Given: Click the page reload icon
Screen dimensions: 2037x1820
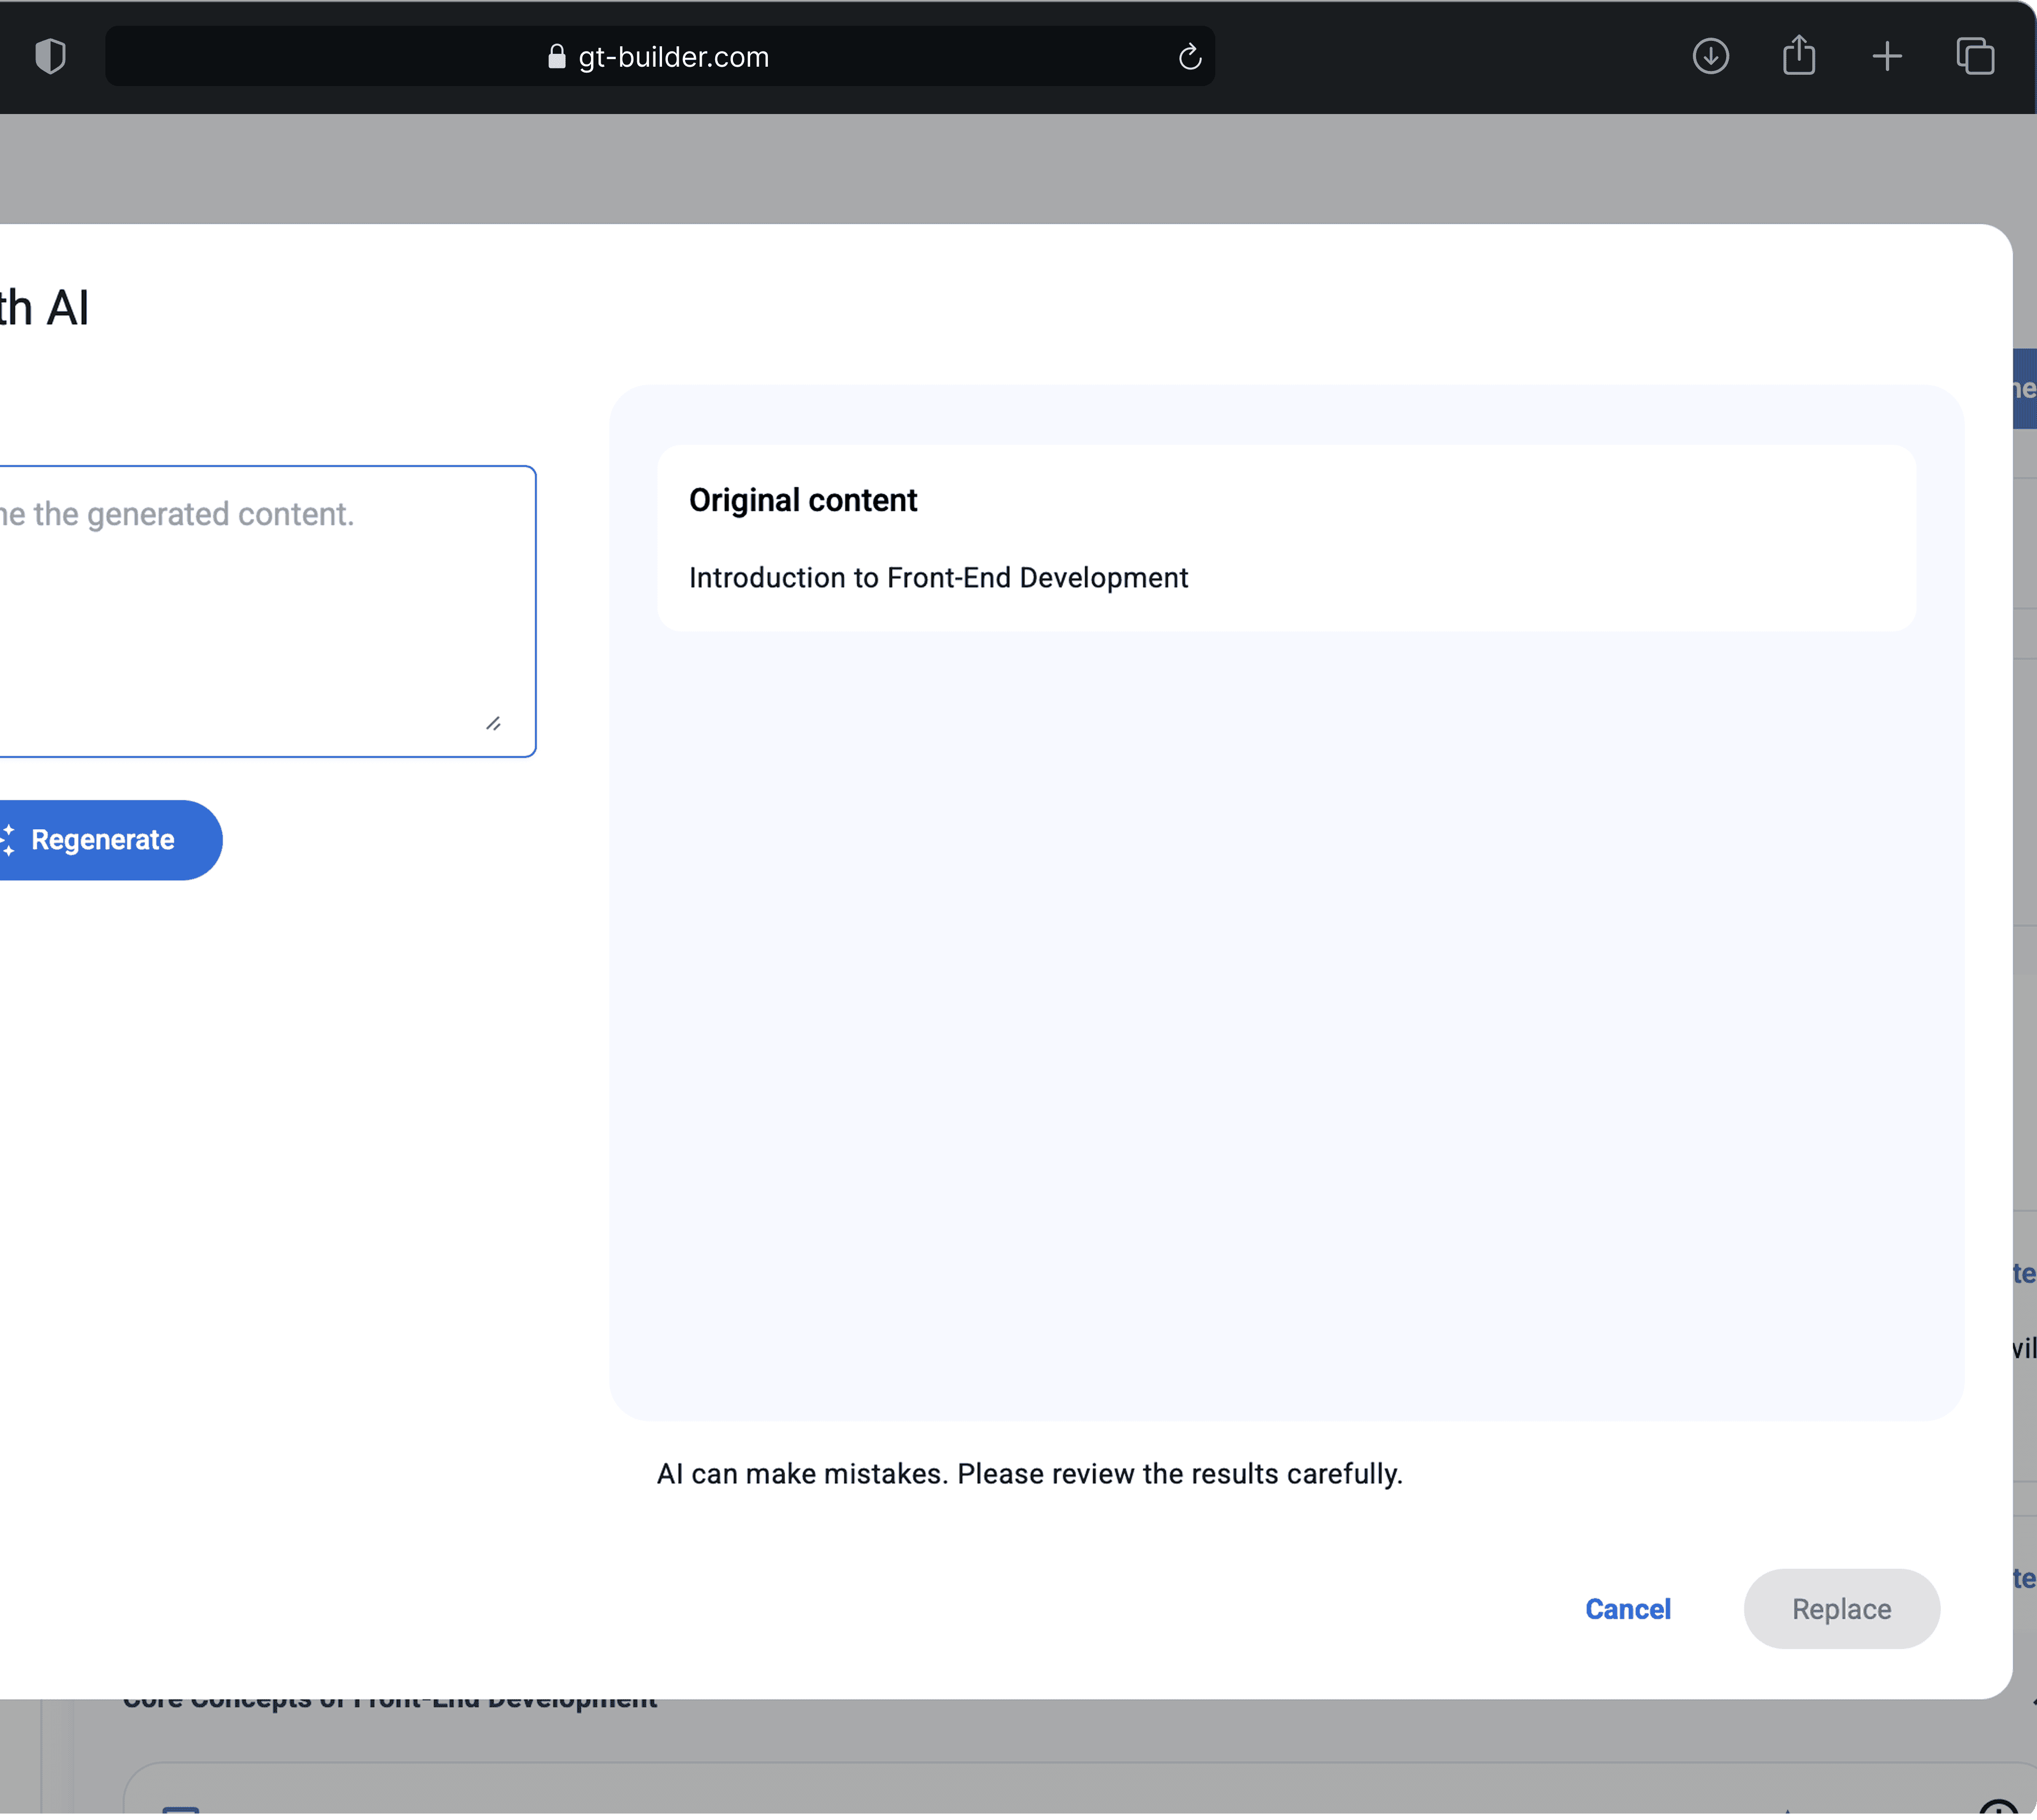Looking at the screenshot, I should point(1189,57).
